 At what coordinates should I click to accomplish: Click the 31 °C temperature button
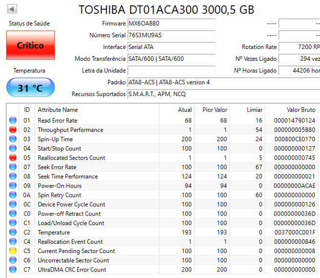click(31, 88)
